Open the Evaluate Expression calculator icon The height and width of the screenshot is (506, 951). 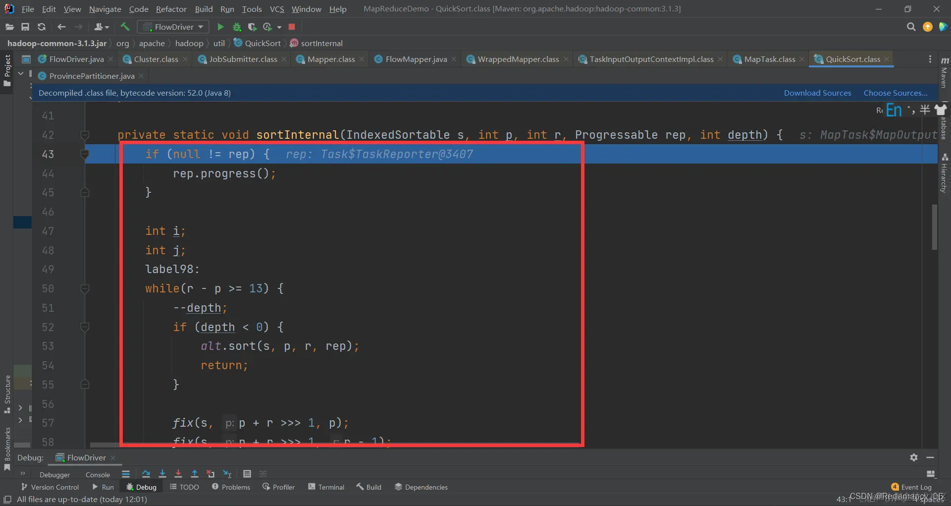[x=247, y=474]
